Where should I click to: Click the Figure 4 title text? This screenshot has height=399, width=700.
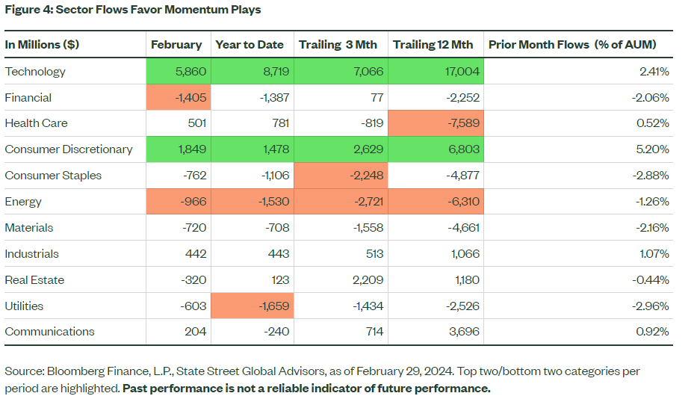[133, 10]
